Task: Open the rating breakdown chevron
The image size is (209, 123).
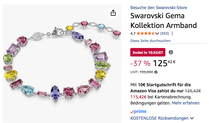Action: pyautogui.click(x=157, y=33)
